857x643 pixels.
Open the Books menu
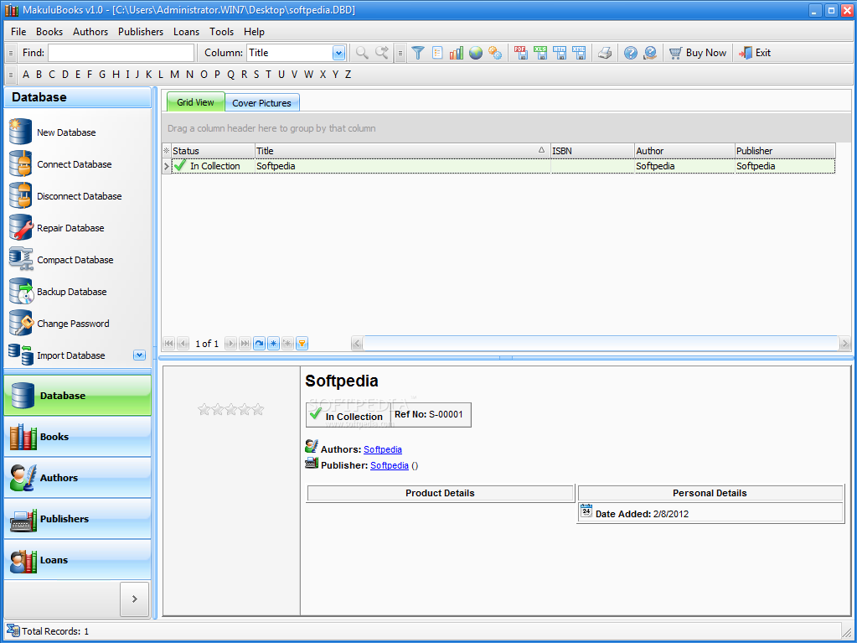pos(49,32)
